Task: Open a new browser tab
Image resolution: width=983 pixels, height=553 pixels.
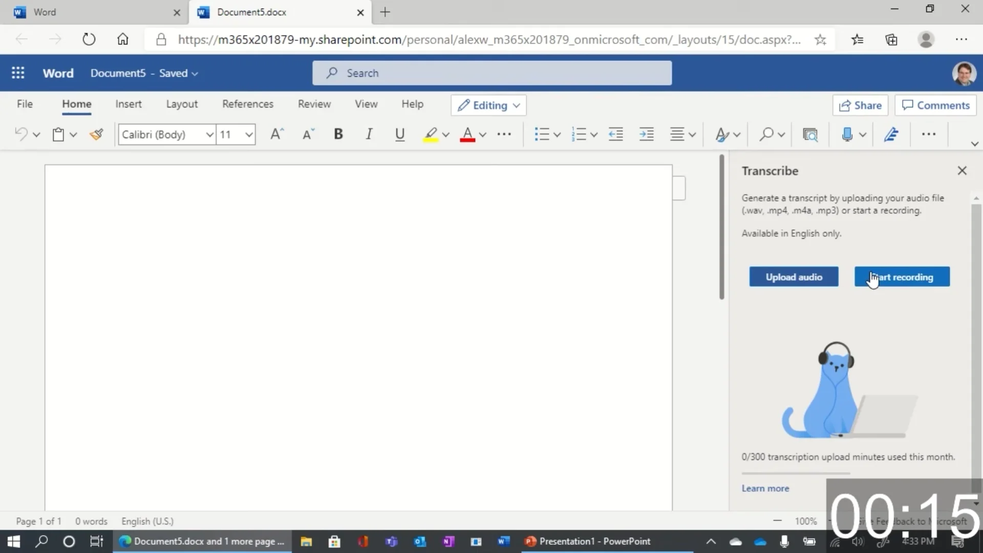Action: tap(385, 12)
